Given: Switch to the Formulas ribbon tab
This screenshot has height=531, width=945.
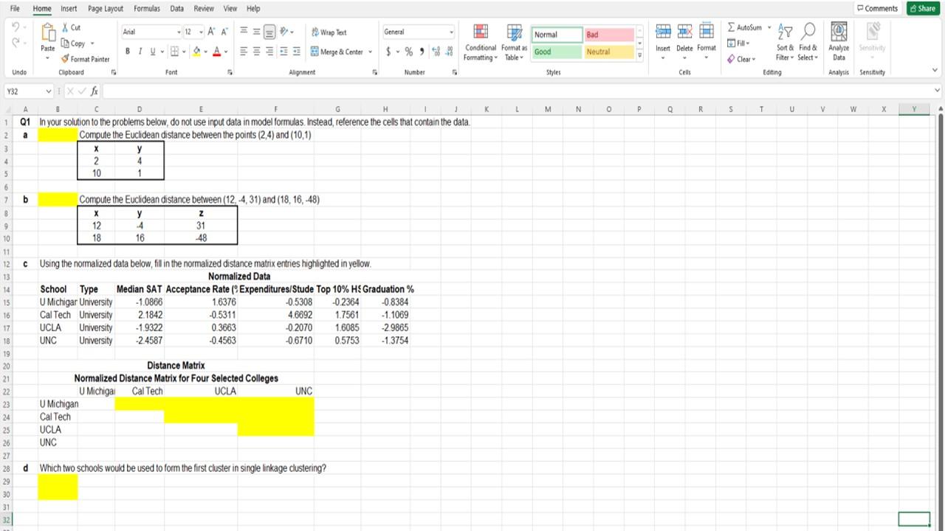Looking at the screenshot, I should 146,8.
